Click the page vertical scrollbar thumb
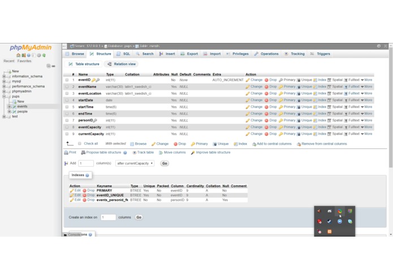Image resolution: width=393 pixels, height=279 pixels. pos(391,108)
